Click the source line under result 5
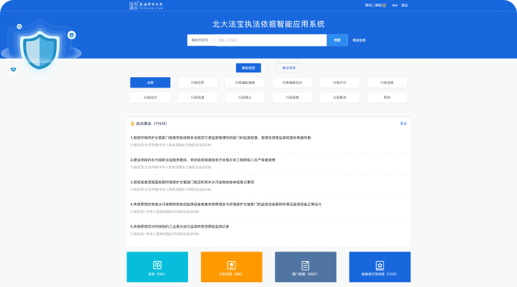This screenshot has height=287, width=517. point(165,234)
